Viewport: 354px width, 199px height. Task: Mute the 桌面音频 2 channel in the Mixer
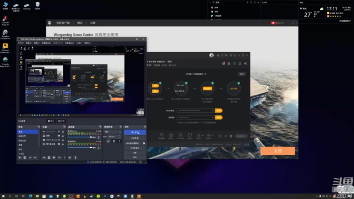(94, 148)
